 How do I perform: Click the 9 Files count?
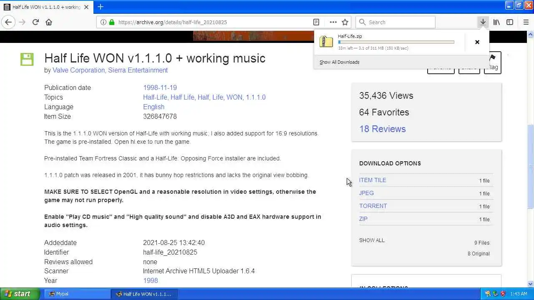[x=482, y=242]
